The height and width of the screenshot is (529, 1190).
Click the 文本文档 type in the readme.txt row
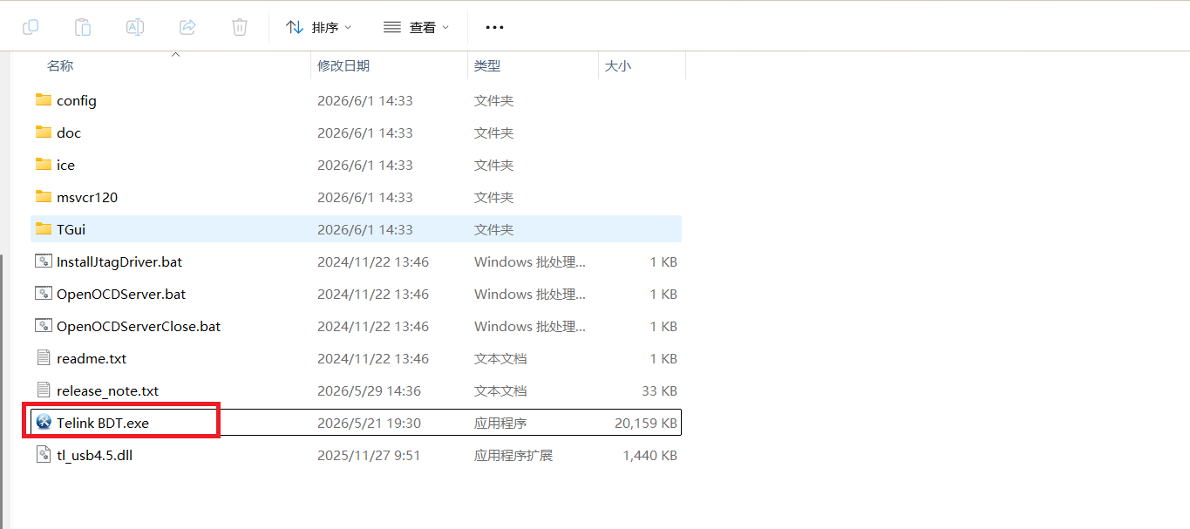[500, 359]
